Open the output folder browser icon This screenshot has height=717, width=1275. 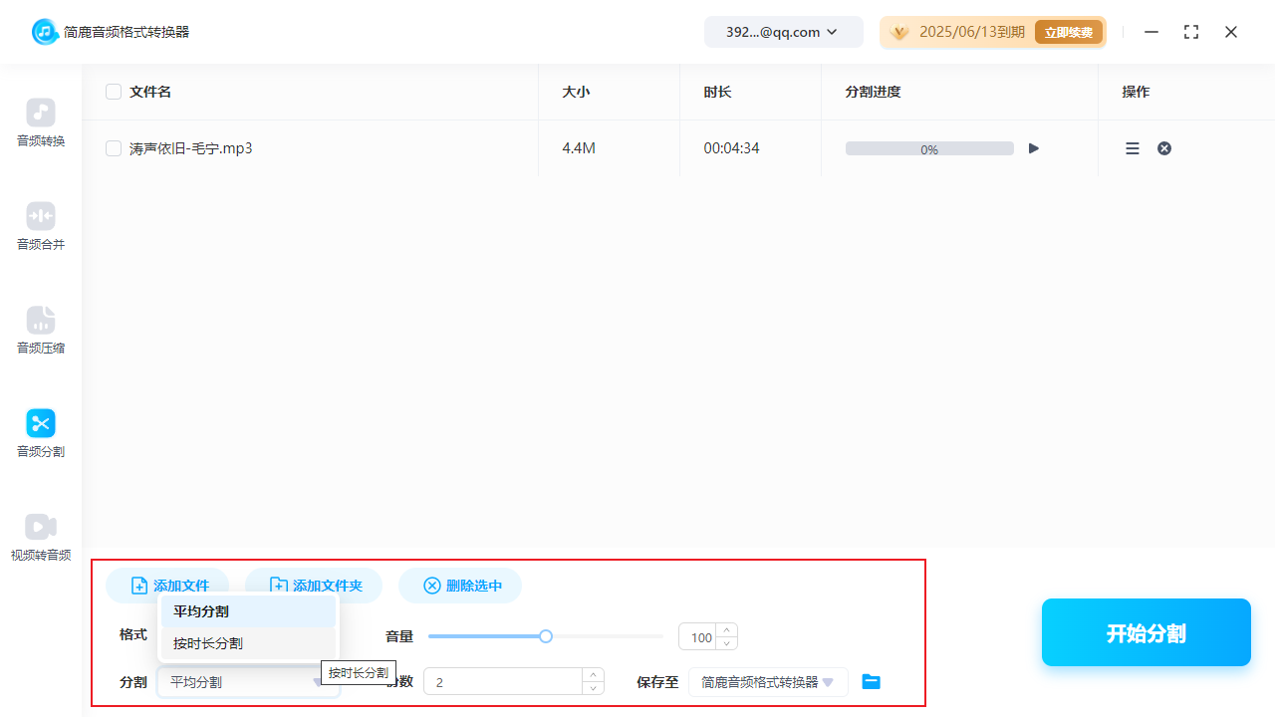pos(871,681)
